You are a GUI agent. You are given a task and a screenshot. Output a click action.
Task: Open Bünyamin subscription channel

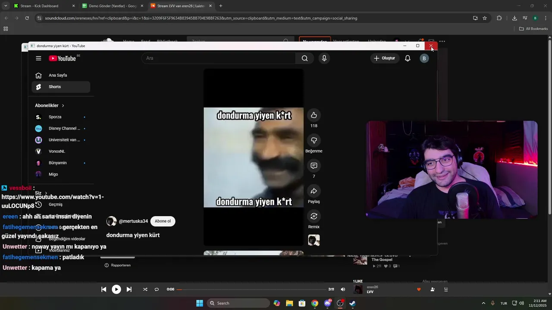[x=61, y=163]
